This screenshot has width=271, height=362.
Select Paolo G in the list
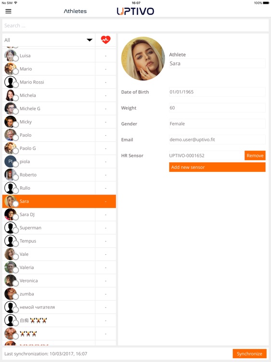tap(59, 148)
